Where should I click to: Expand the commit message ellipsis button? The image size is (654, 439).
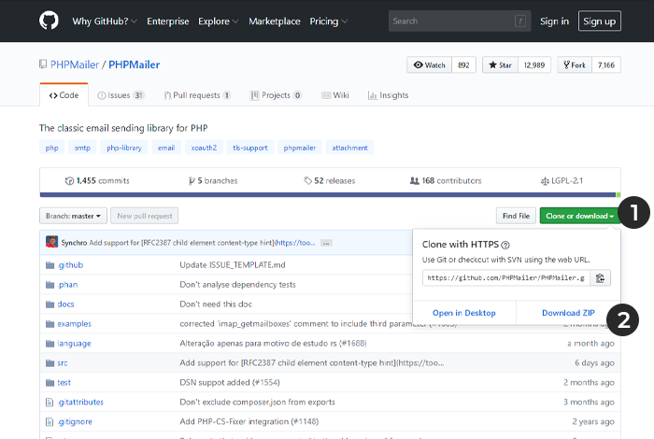[x=326, y=243]
